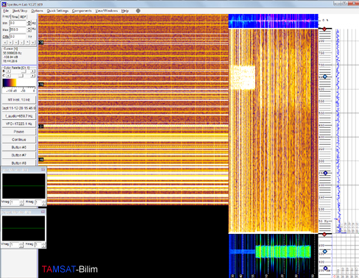Viewport: 359px width, 278px height.
Task: Click the Continue button
Action: tap(19, 140)
